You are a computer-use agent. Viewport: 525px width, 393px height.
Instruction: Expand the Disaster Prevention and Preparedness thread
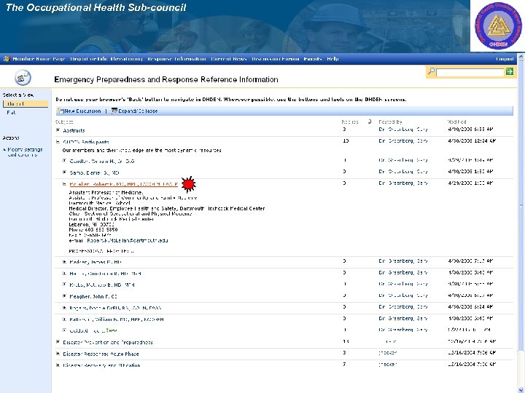click(59, 342)
